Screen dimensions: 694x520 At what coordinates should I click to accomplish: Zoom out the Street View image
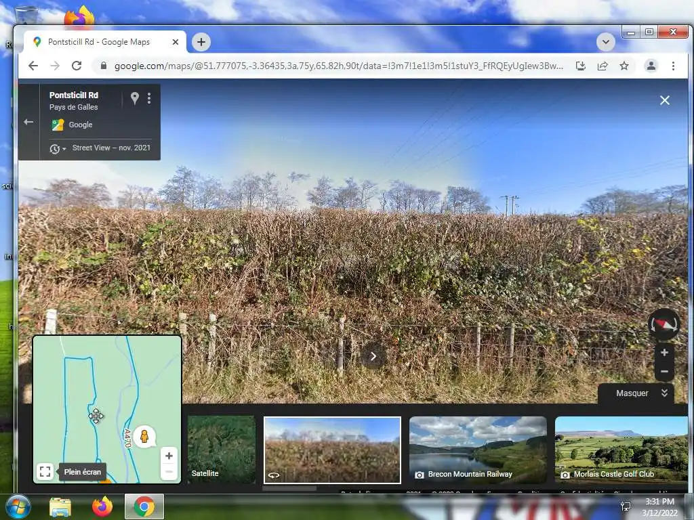click(664, 372)
